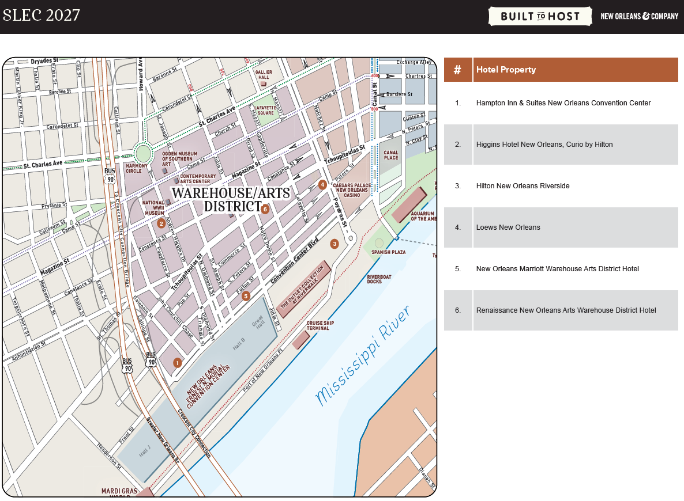Screen dimensions: 684x501
Task: Click the # column header
Action: coord(457,70)
